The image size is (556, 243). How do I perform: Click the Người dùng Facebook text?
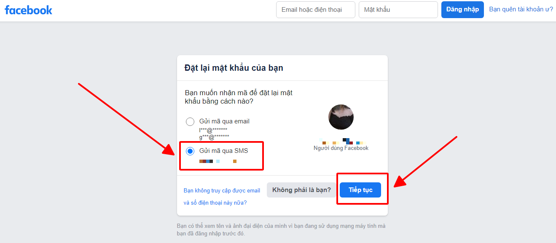[x=341, y=148]
